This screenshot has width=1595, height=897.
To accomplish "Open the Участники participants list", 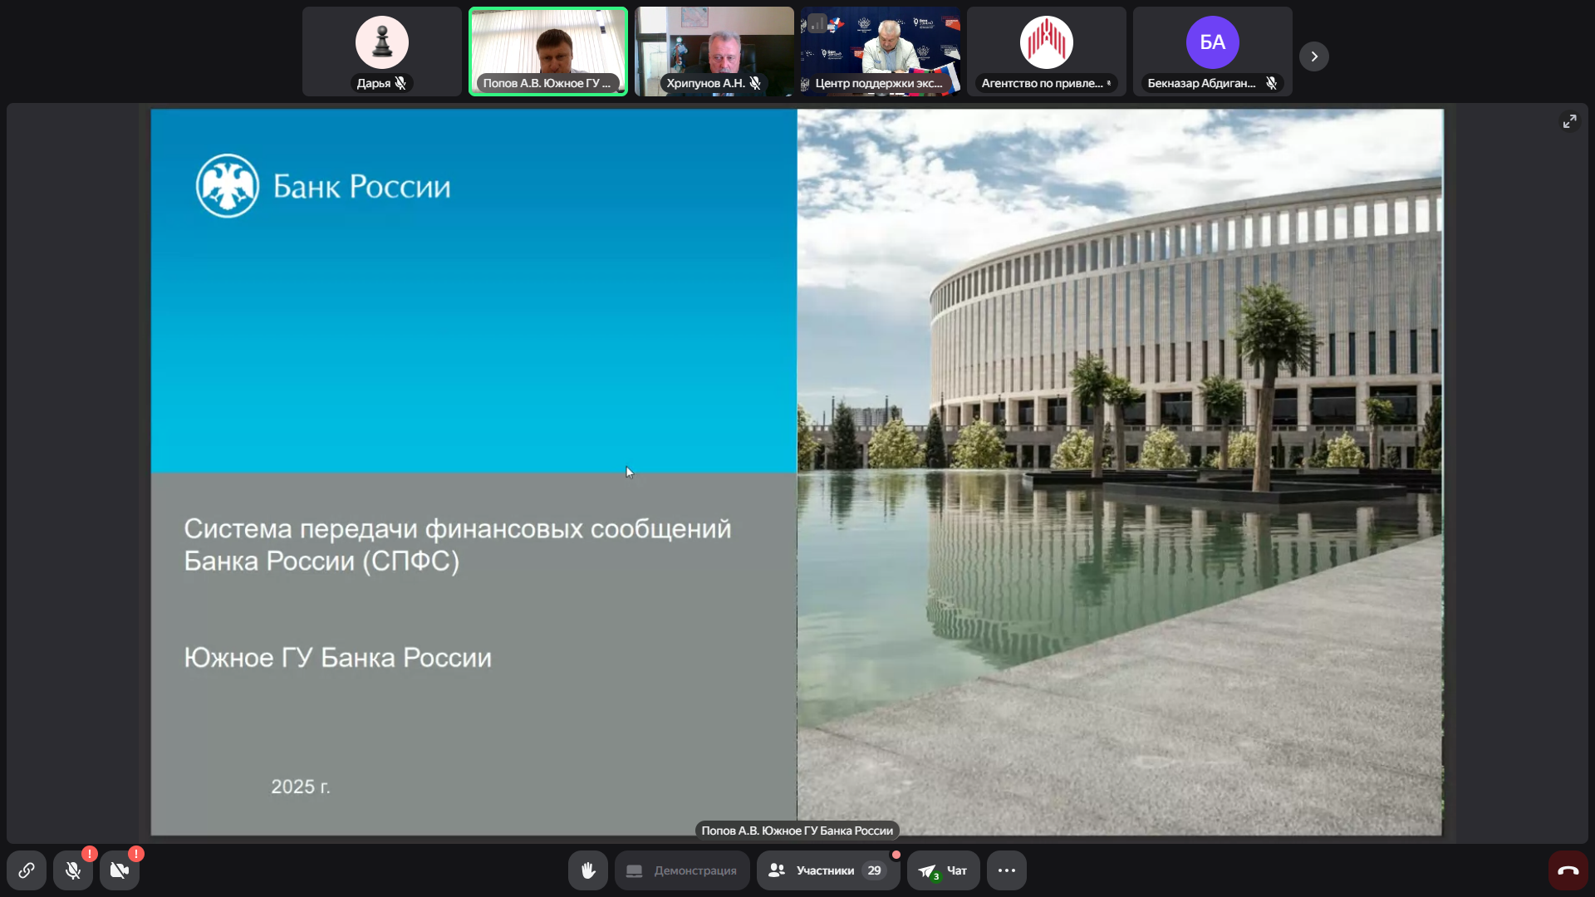I will 828,870.
